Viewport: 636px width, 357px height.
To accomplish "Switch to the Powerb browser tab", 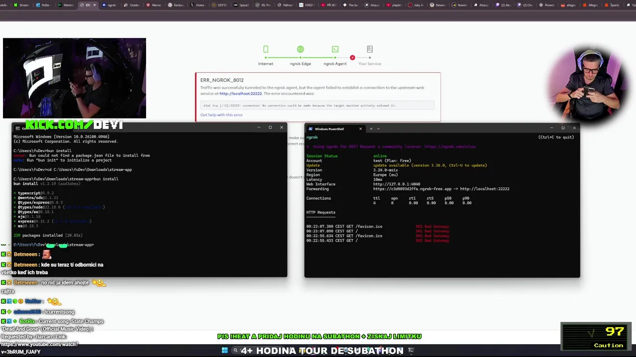I will 548,5.
